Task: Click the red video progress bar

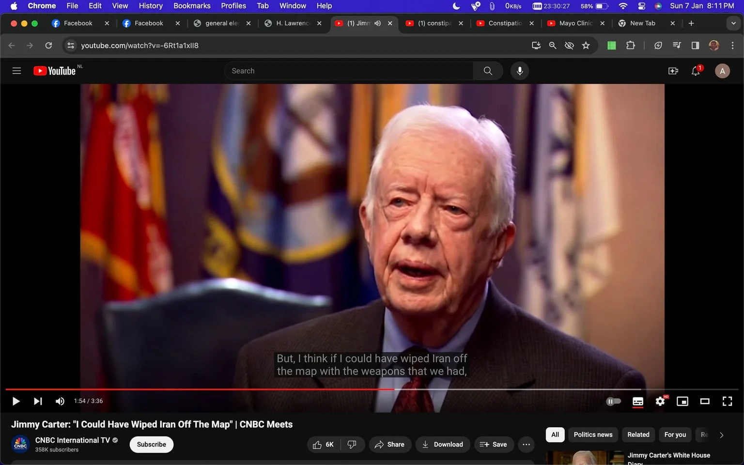Action: [200, 389]
